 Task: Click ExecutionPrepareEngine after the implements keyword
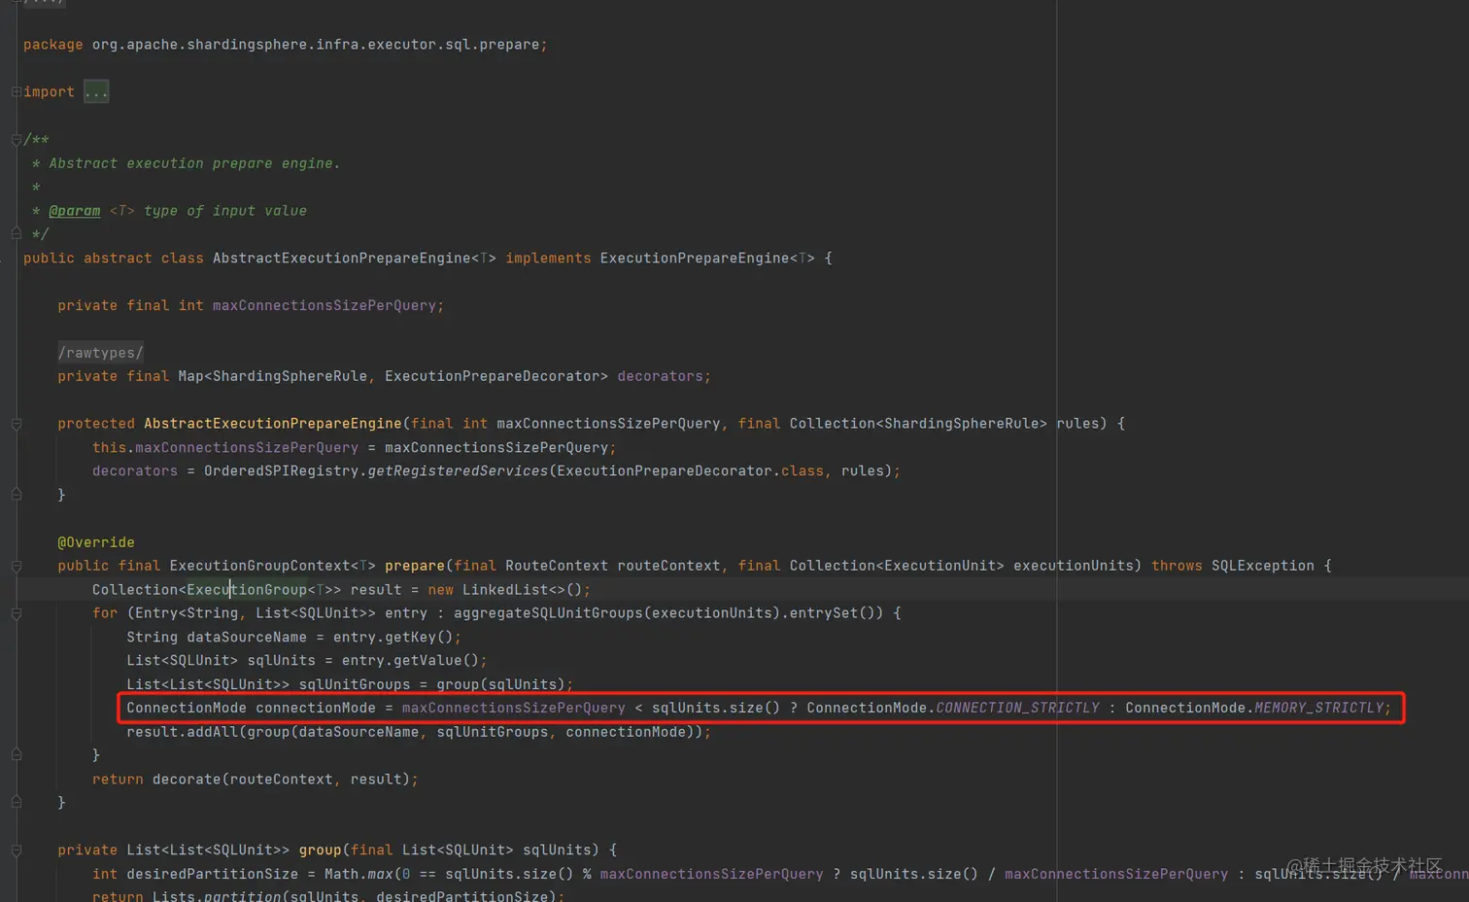(x=695, y=259)
